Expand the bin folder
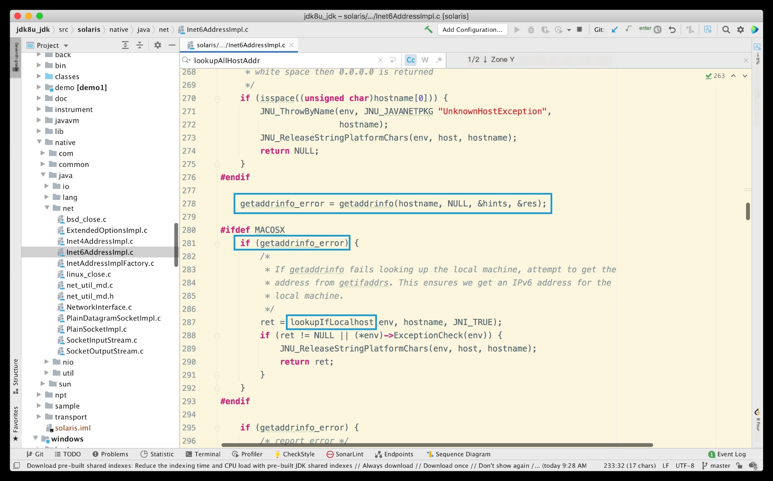Screen dimensions: 773x481 (x=39, y=65)
